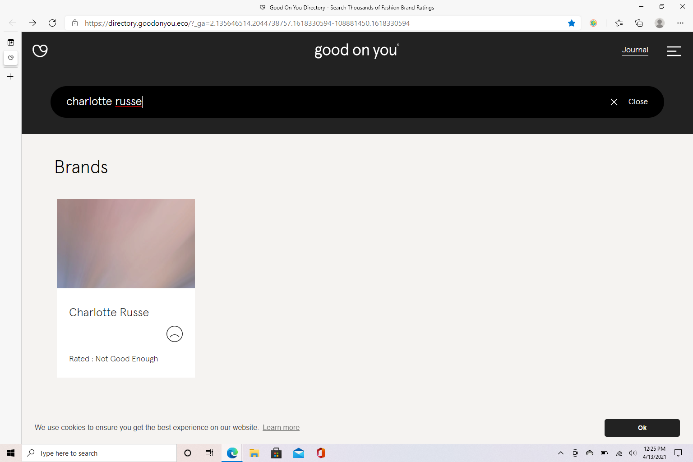The width and height of the screenshot is (693, 462).
Task: Open the Journal link
Action: tap(635, 50)
